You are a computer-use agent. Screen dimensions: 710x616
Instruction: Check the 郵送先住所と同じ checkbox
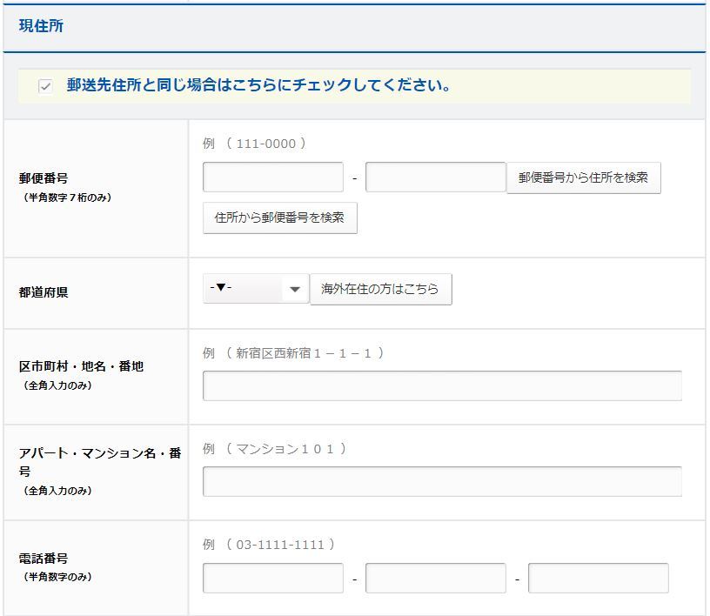click(x=45, y=87)
